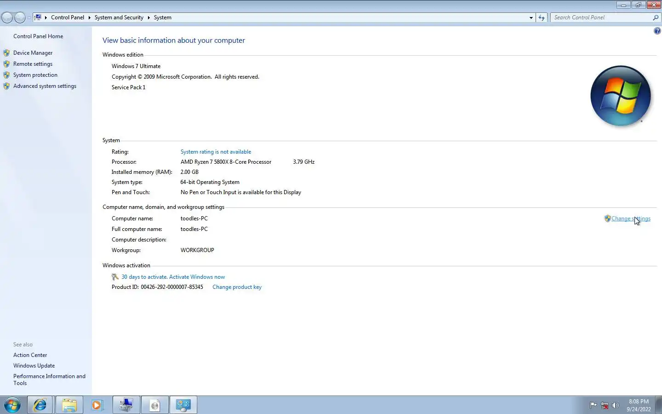
Task: Expand the arrow after System and Security
Action: tap(148, 17)
